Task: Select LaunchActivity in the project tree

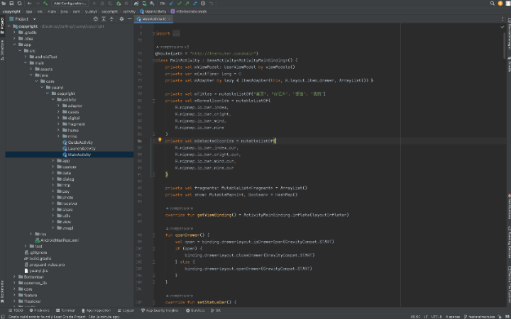Action: click(x=82, y=148)
